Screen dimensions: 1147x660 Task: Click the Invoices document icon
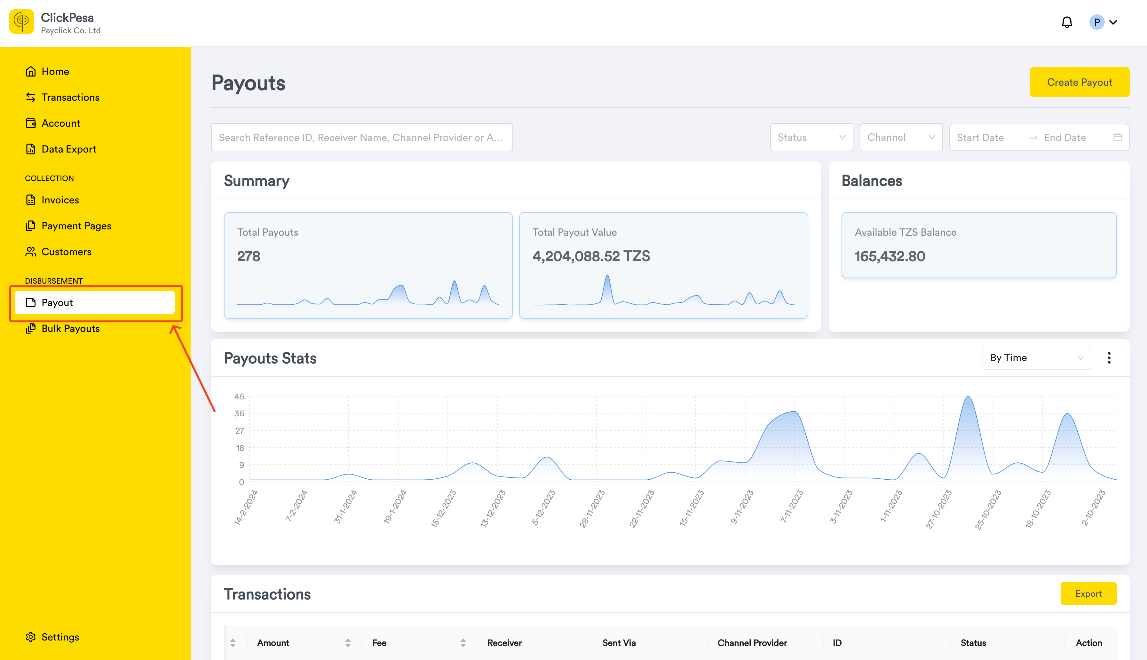click(30, 200)
